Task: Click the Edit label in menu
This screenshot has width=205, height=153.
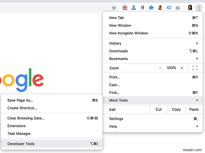Action: (x=112, y=110)
